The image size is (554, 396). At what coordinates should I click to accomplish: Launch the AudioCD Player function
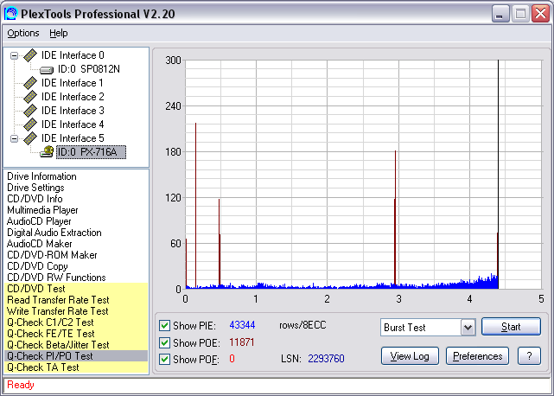coord(39,221)
